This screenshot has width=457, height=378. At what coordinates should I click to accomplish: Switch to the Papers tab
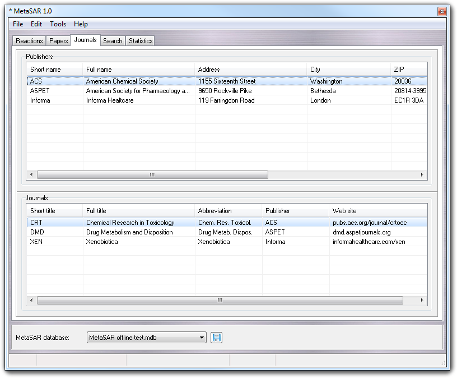(x=59, y=41)
